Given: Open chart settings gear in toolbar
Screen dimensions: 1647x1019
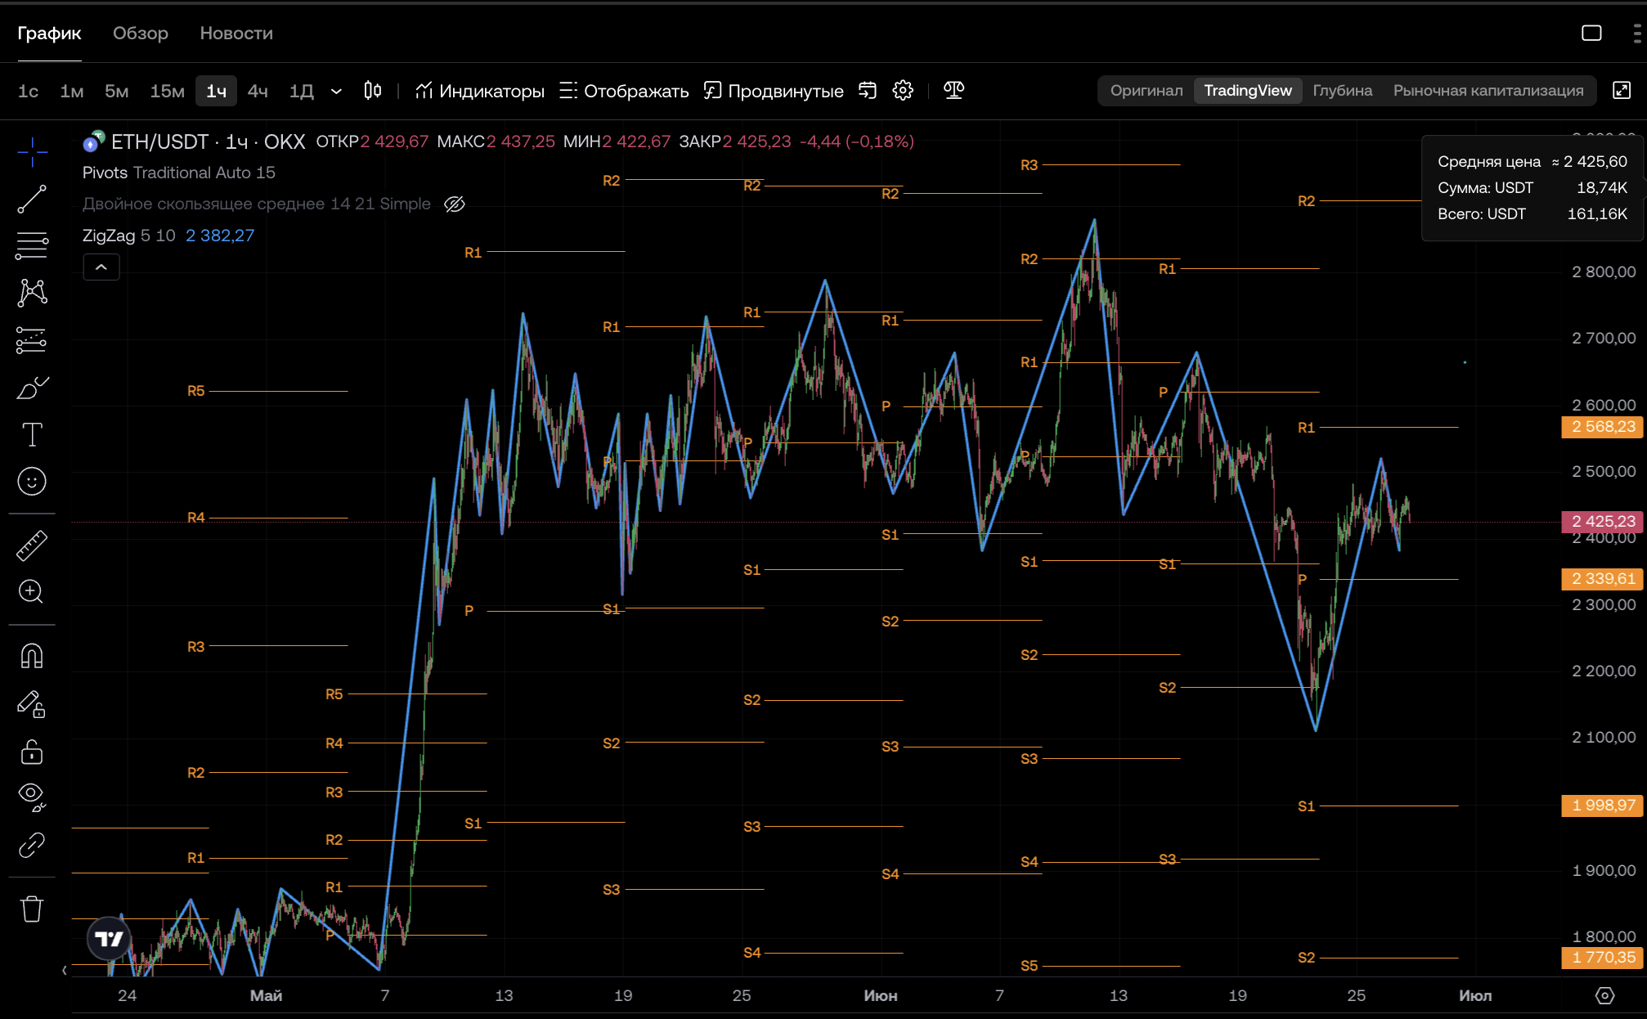Looking at the screenshot, I should pyautogui.click(x=903, y=91).
